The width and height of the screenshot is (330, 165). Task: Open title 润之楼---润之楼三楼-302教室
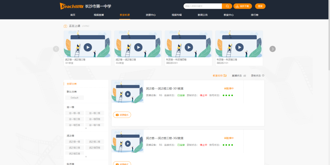click(165, 138)
